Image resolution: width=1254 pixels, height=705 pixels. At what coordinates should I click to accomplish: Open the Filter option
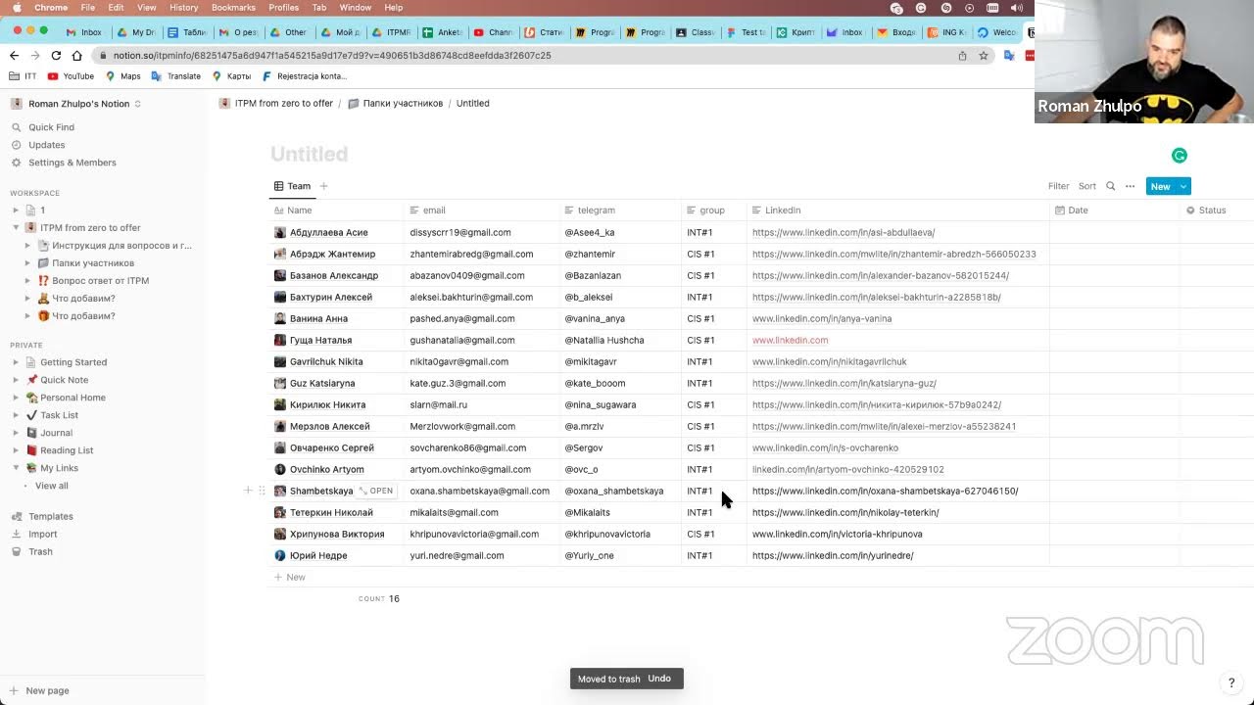tap(1059, 186)
